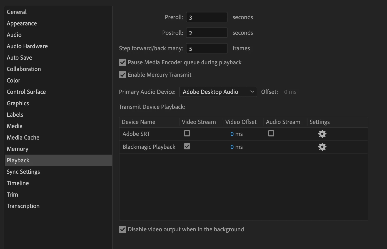The image size is (387, 249).
Task: Select the Timeline preferences category
Action: coord(18,183)
